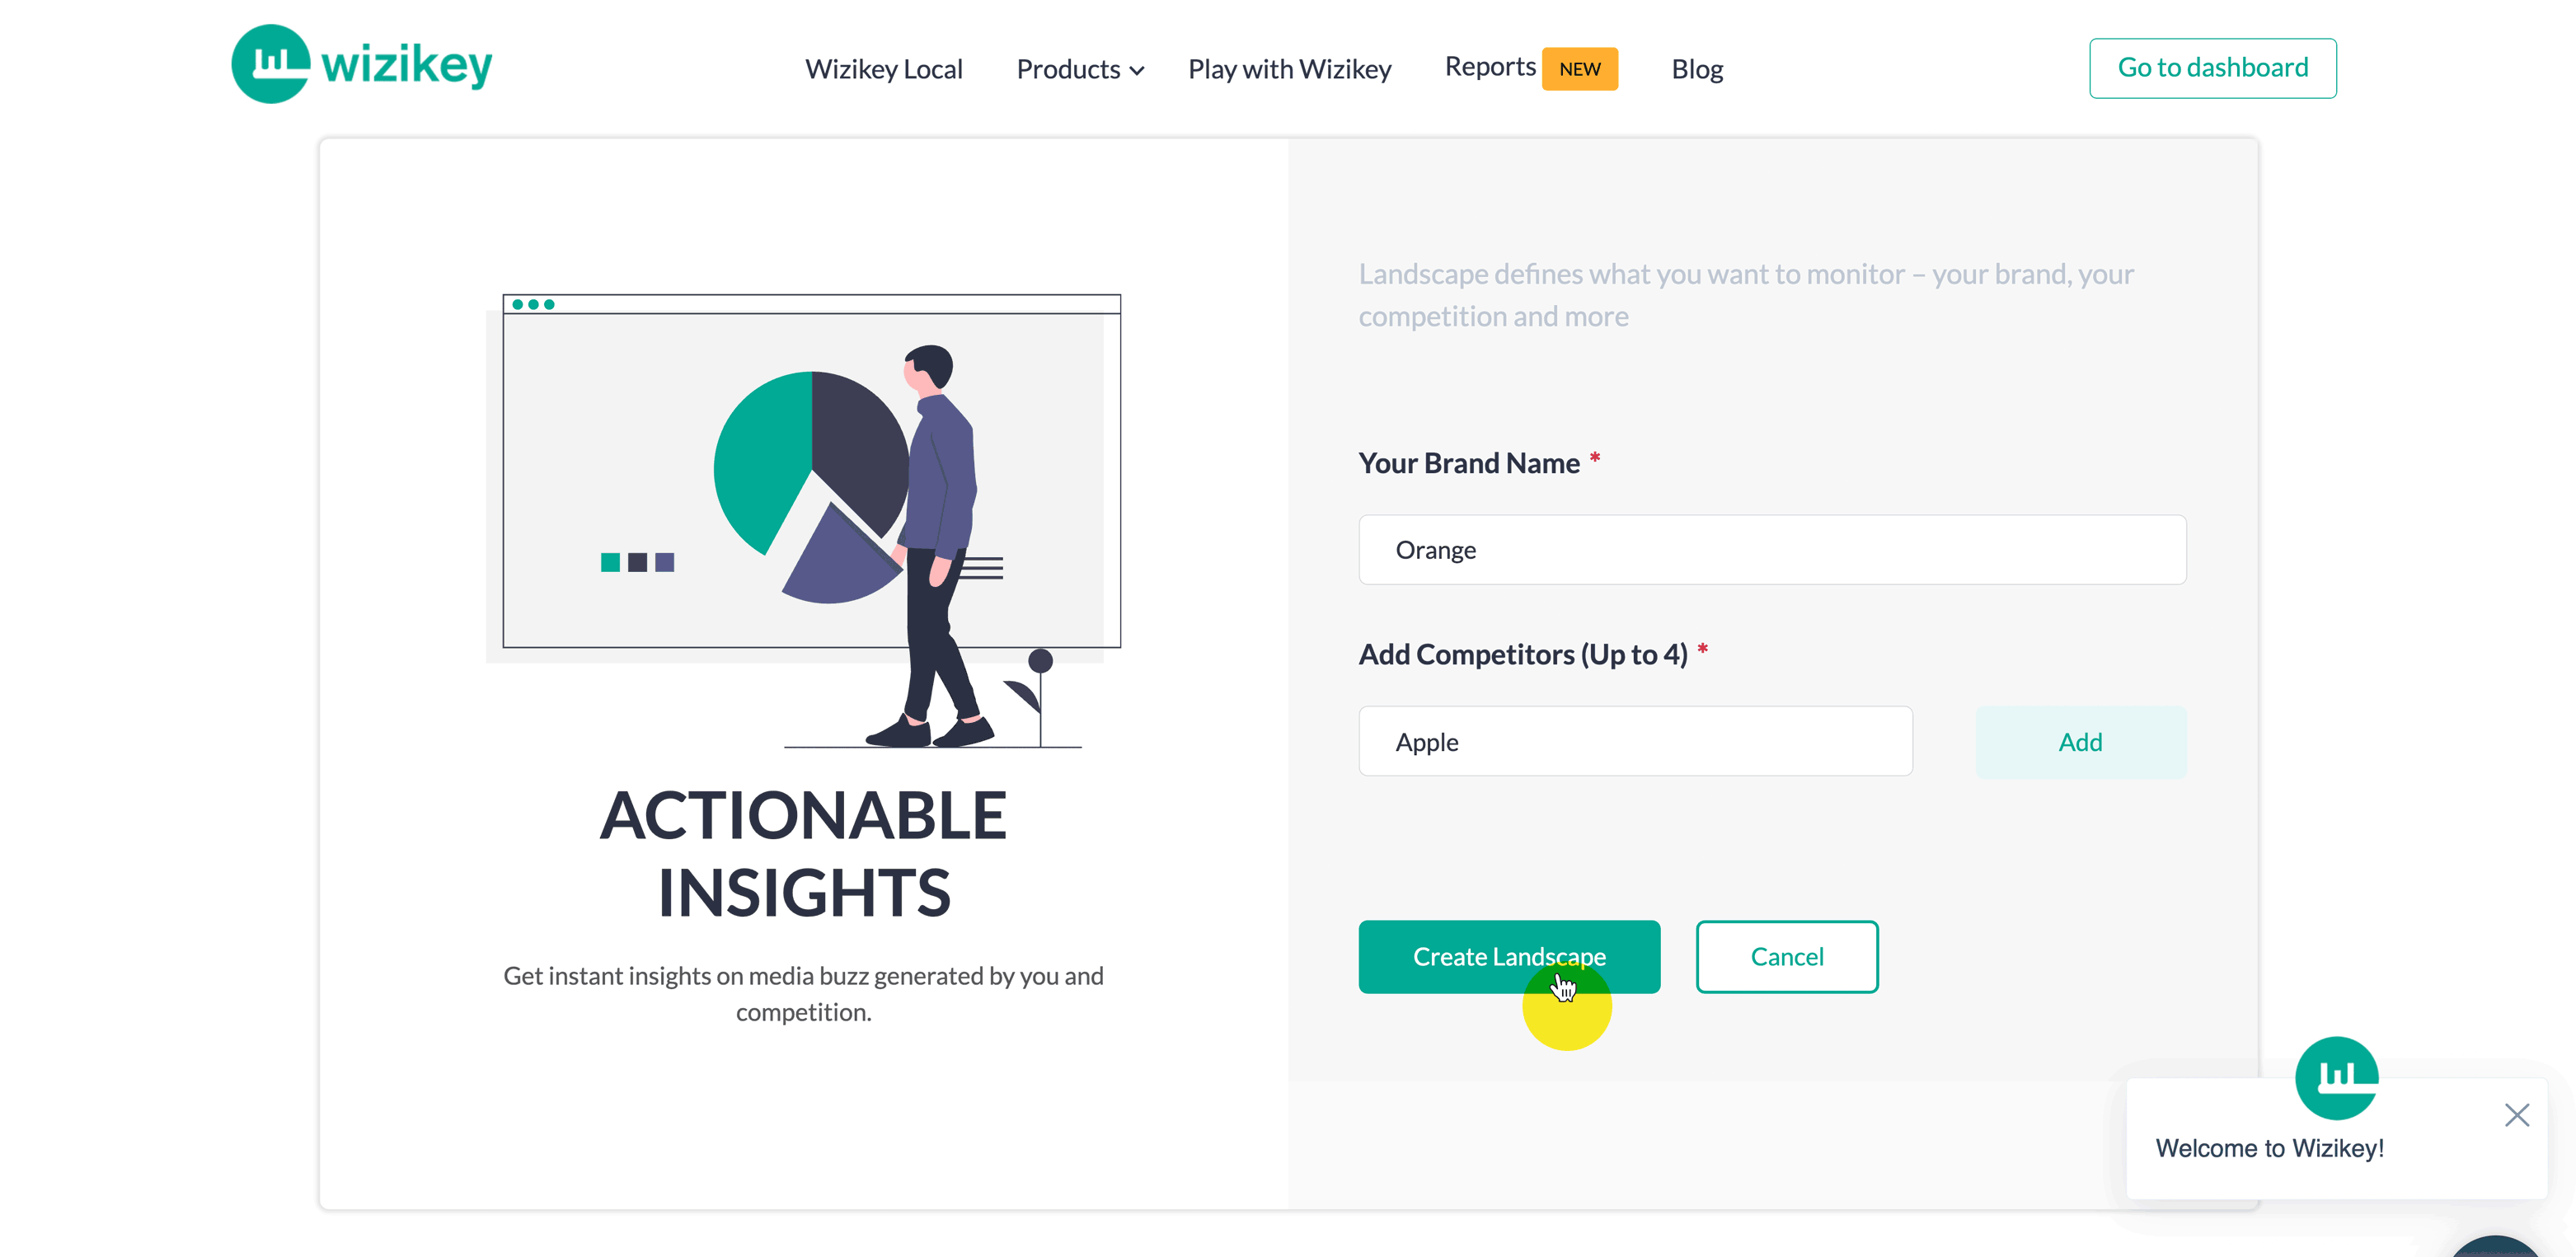Dismiss the Welcome to Wizikey popup
Viewport: 2576px width, 1257px height.
pyautogui.click(x=2516, y=1114)
